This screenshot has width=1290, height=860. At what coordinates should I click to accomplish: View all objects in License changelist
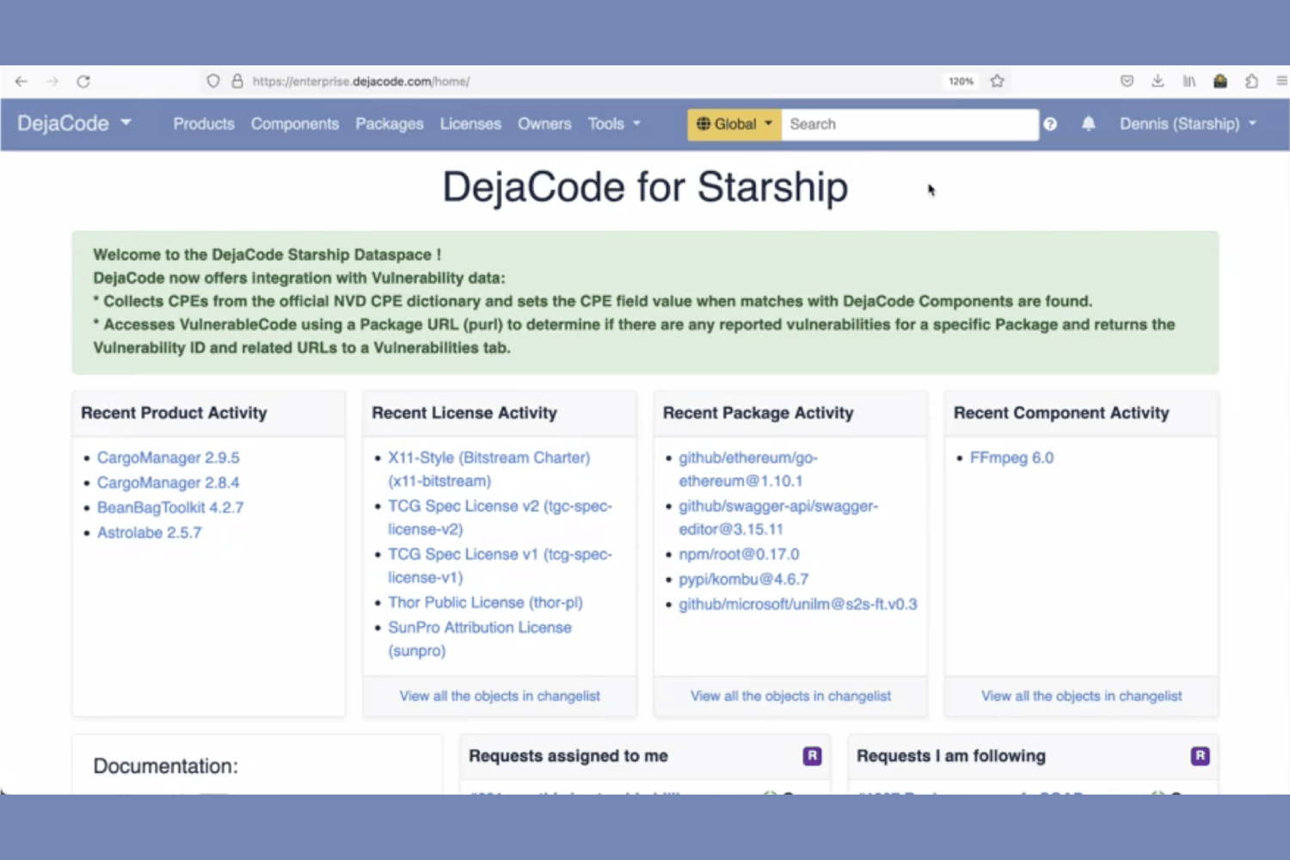(x=500, y=696)
